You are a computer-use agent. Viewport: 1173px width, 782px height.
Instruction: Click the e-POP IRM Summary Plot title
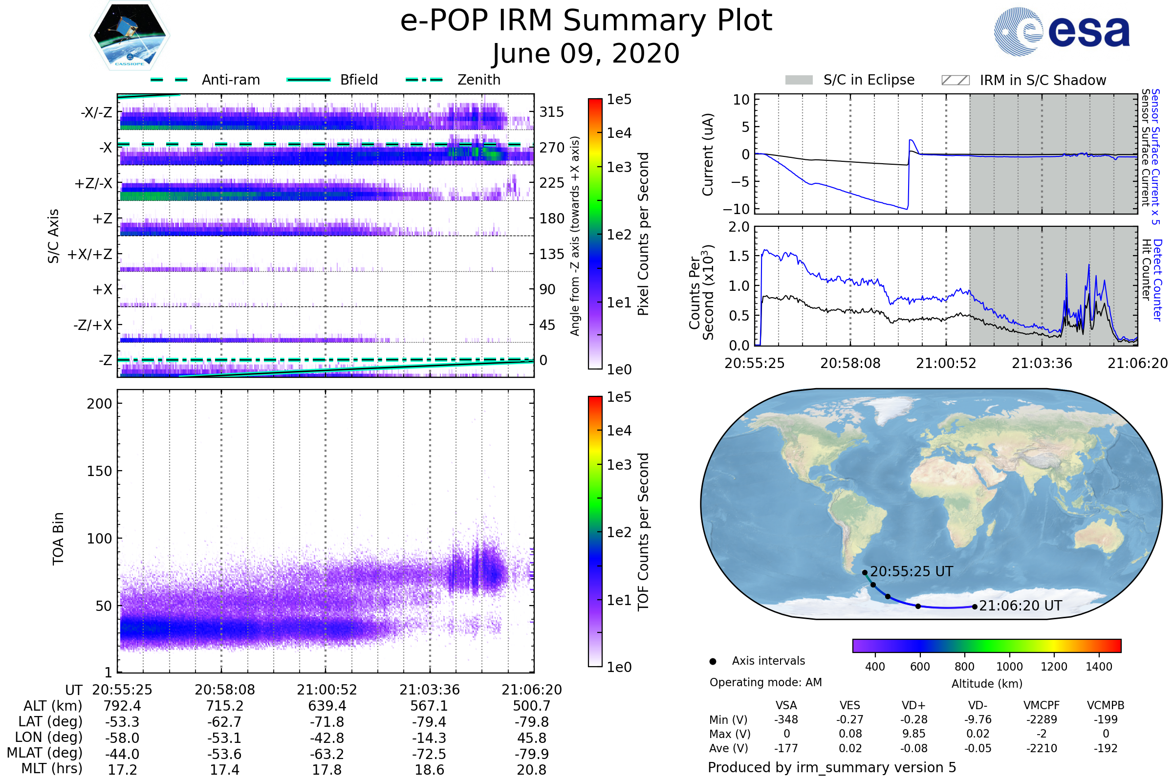coord(586,21)
